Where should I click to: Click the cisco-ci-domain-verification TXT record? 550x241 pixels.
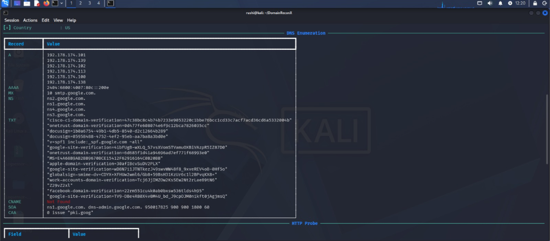click(169, 120)
